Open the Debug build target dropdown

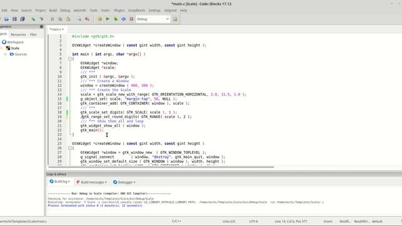[x=153, y=19]
